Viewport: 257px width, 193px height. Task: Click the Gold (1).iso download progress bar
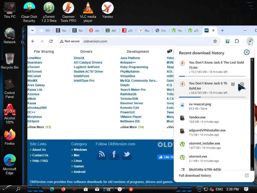(x=212, y=76)
